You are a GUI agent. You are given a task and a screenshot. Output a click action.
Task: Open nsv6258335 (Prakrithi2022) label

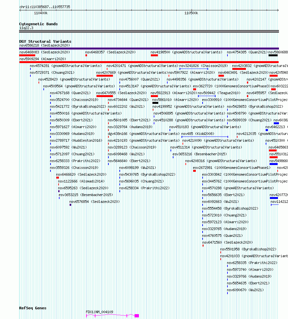pyautogui.click(x=252, y=263)
